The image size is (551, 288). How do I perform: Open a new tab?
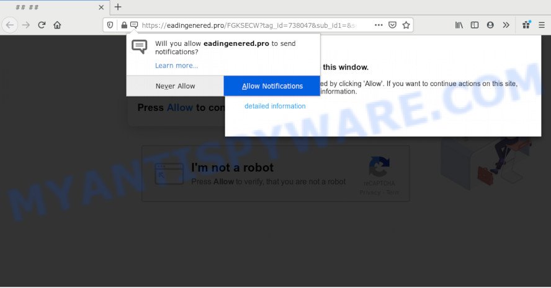118,7
